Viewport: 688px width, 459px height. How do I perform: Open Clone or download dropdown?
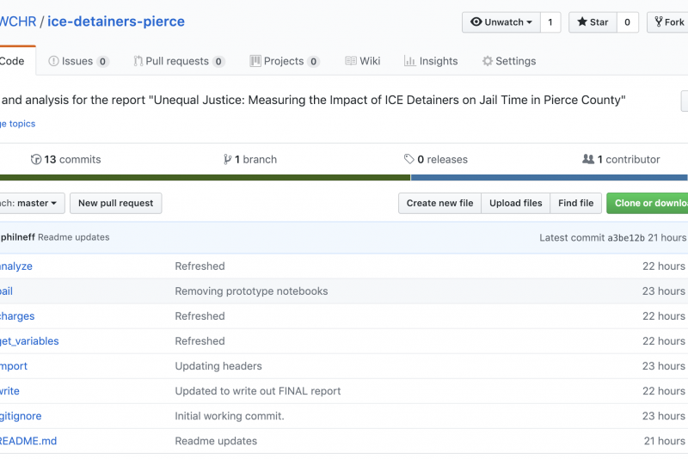pyautogui.click(x=648, y=204)
